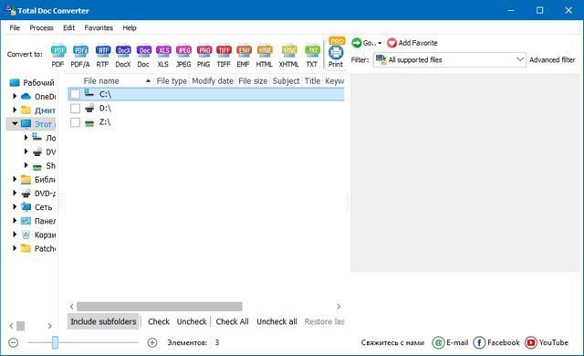Expand the Сеть network node
Image resolution: width=584 pixels, height=356 pixels.
coord(15,207)
